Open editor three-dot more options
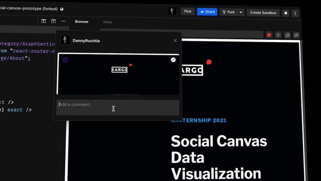This screenshot has width=321, height=181. coord(64,21)
